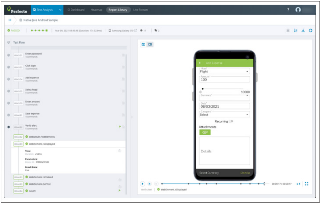
Task: Switch to screenshots view icon
Action: [x=143, y=44]
